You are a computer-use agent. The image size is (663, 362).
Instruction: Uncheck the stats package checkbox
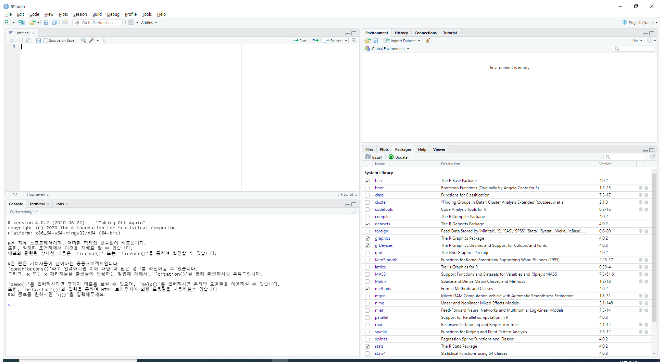[x=367, y=346]
